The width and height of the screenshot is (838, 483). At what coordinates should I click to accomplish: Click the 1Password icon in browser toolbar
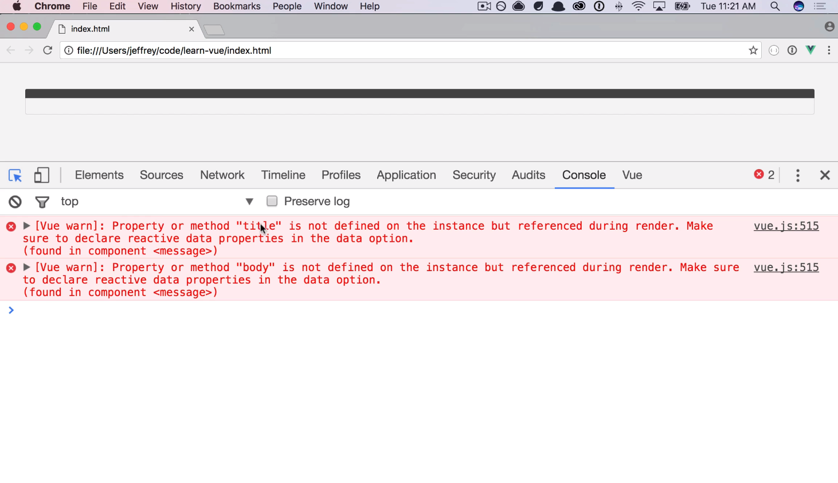[792, 50]
